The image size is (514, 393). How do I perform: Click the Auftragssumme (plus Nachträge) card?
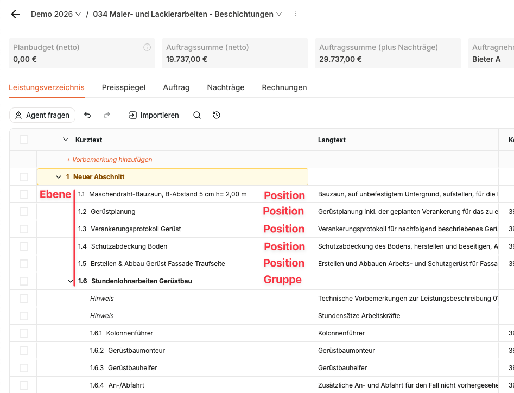[388, 53]
